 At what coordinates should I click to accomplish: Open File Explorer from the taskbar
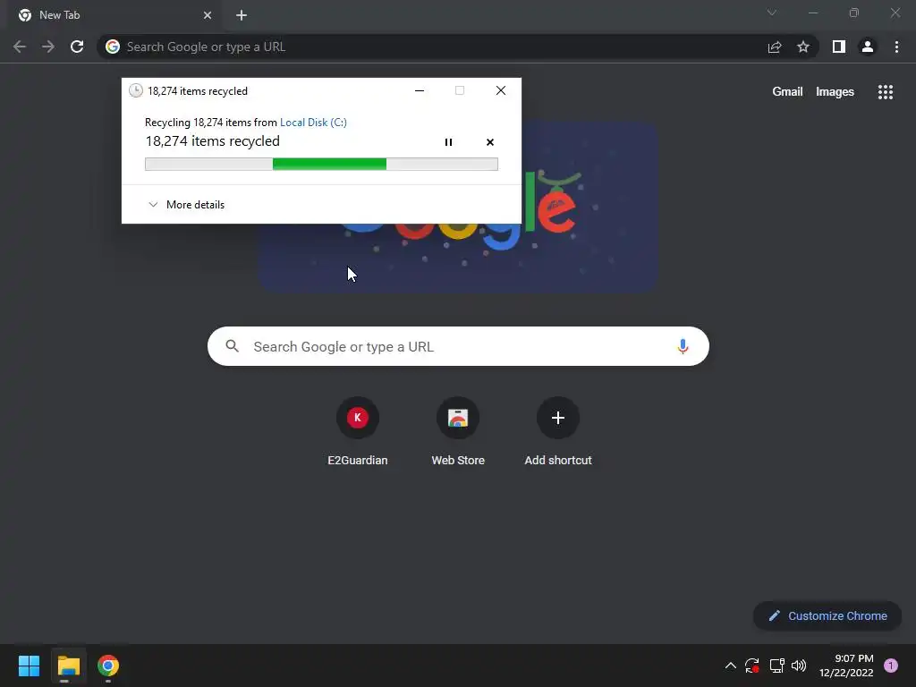coord(68,666)
